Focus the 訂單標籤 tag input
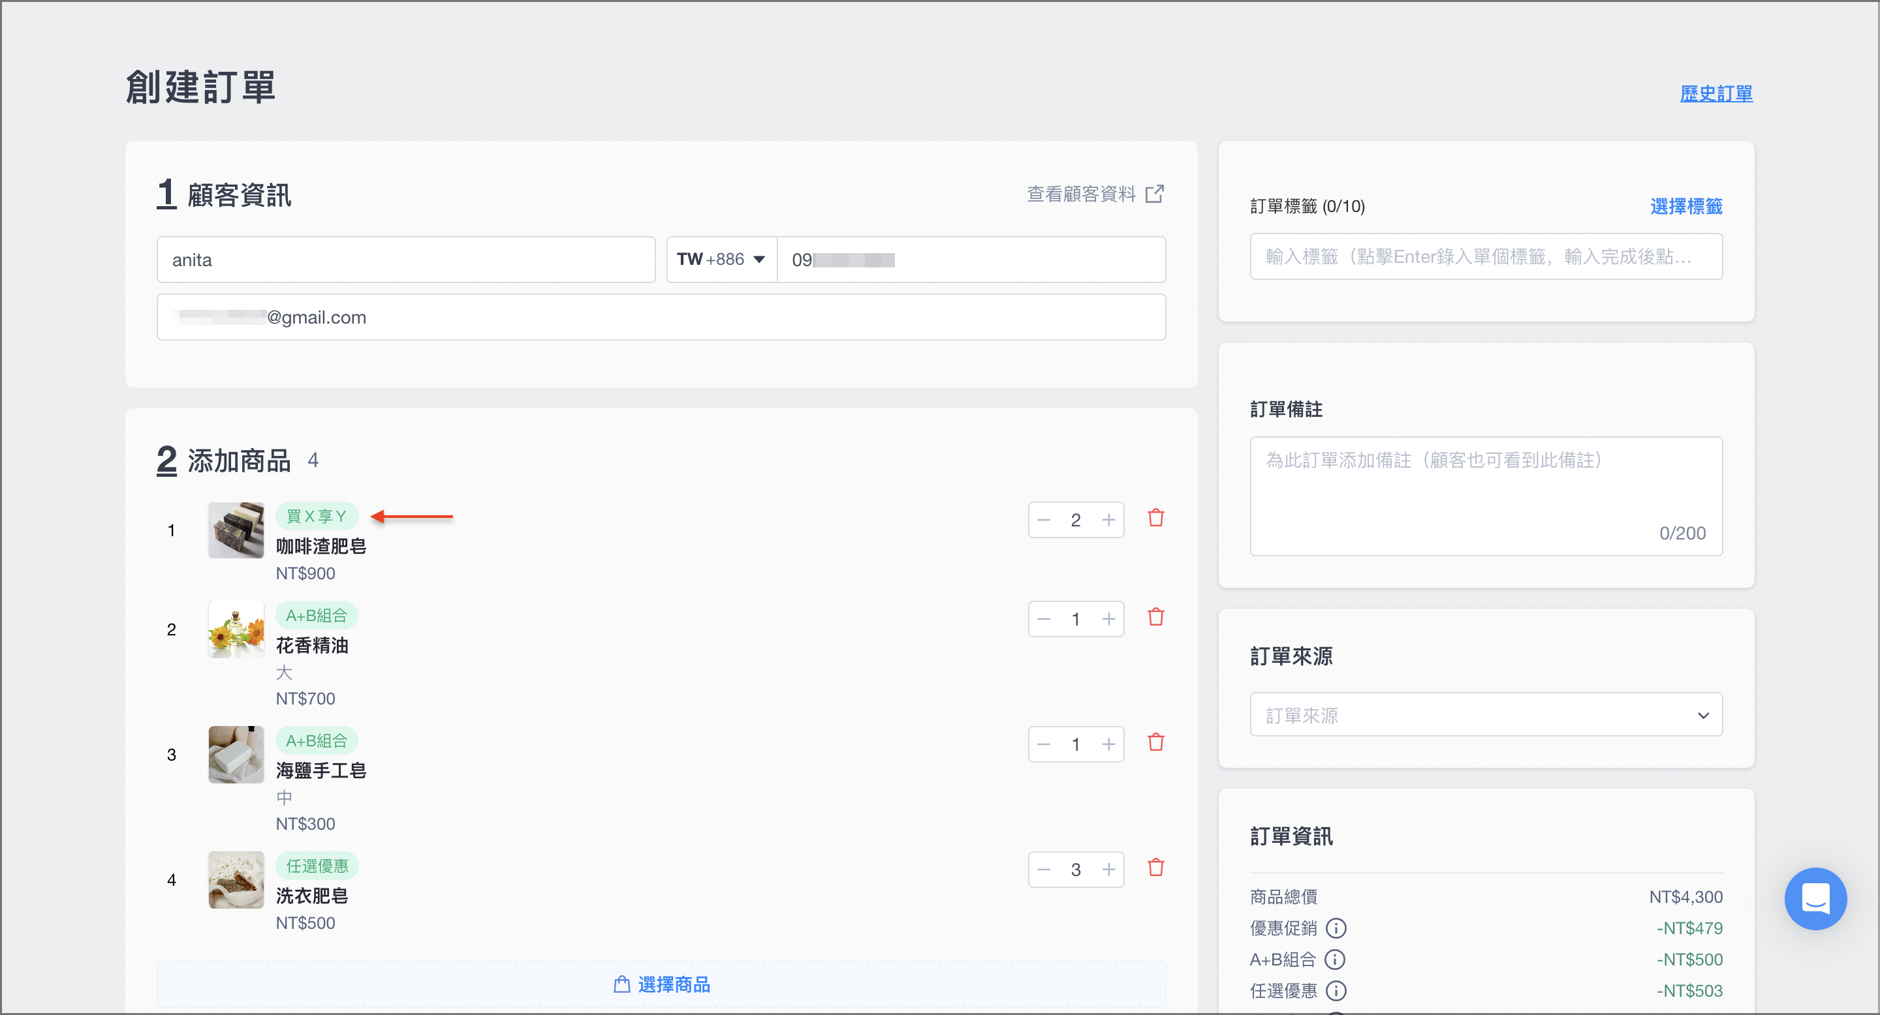This screenshot has height=1015, width=1880. [x=1486, y=256]
